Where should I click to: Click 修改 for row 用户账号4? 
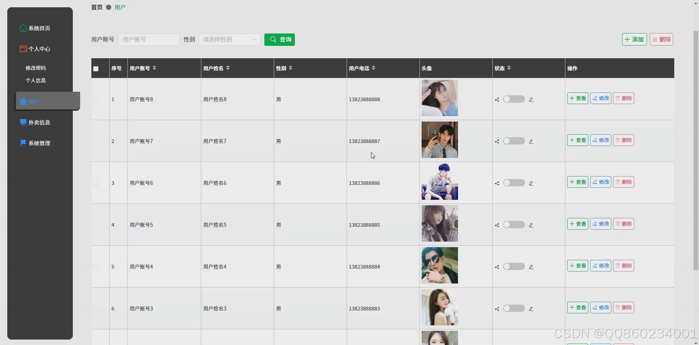600,266
